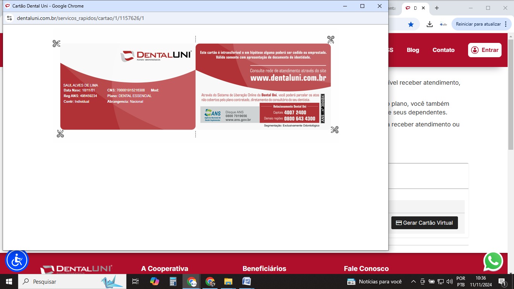Open the Windows Start menu

tap(9, 281)
